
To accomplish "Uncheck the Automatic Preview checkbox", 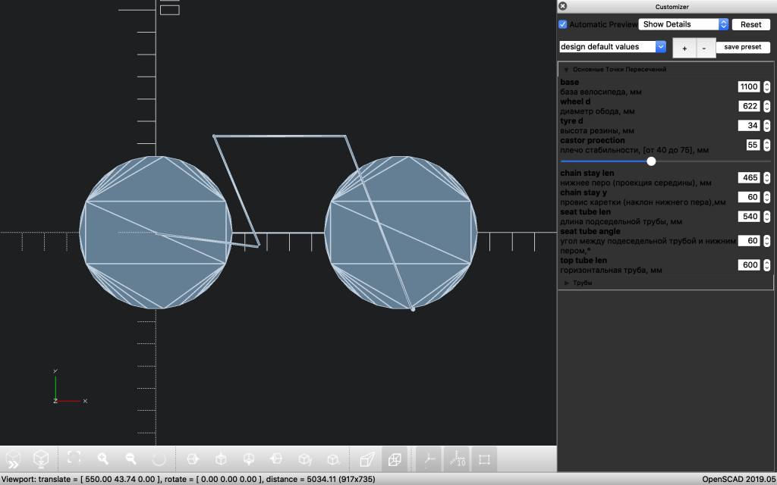I will [563, 24].
